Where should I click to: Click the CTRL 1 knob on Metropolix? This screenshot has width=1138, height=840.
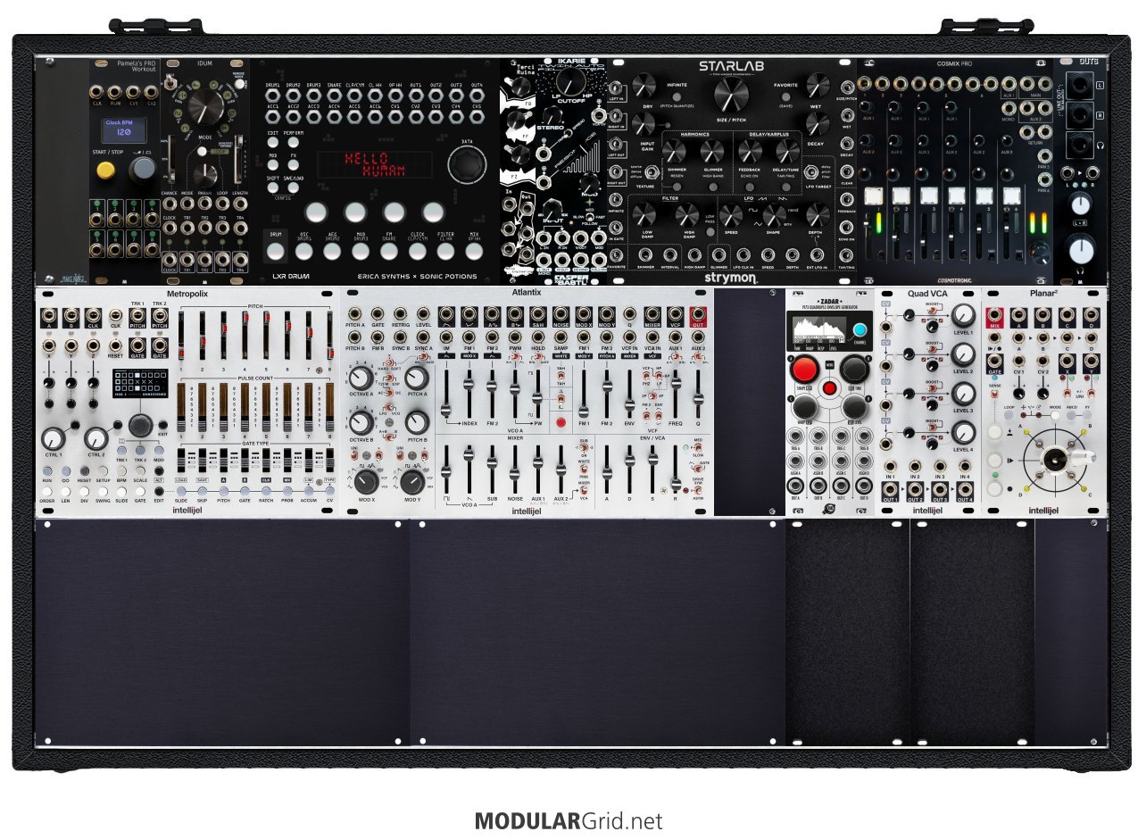point(54,438)
